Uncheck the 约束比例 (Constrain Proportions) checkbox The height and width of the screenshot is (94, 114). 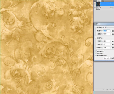coord(96,53)
